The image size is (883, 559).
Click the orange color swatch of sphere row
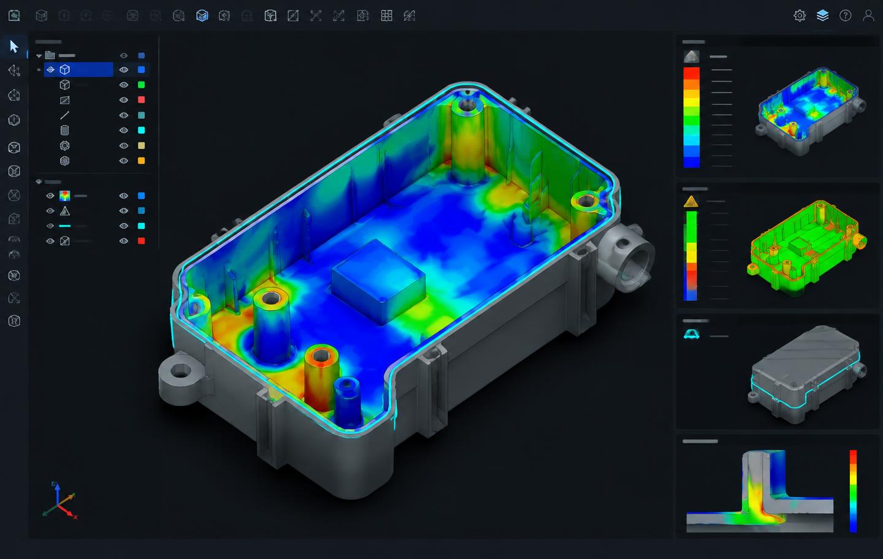coord(141,161)
